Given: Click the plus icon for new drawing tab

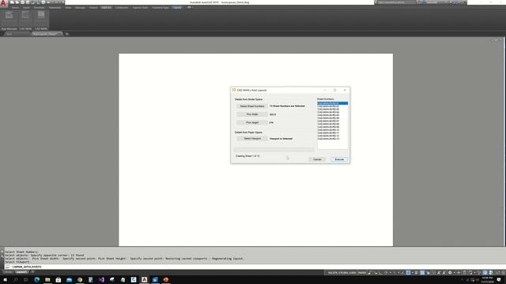Looking at the screenshot, I should tap(67, 34).
